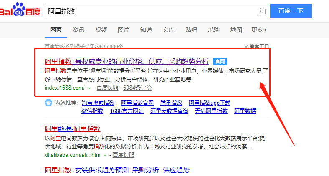
Task: Click the 百度一下 search button
Action: click(291, 11)
